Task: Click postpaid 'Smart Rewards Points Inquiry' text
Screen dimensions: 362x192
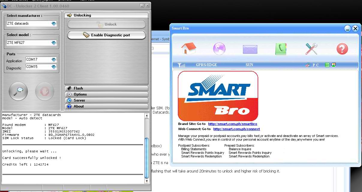Action: click(203, 153)
